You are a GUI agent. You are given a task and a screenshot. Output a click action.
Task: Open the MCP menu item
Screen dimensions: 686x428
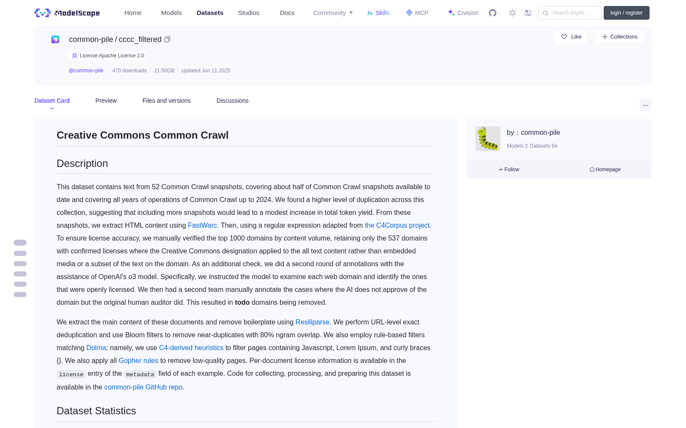(417, 13)
